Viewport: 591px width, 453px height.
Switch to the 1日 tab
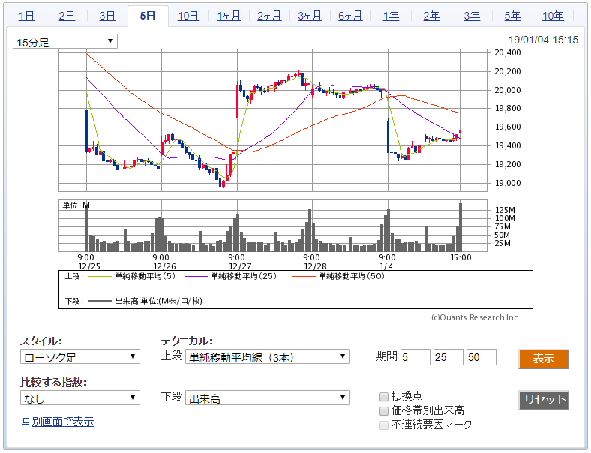coord(26,16)
